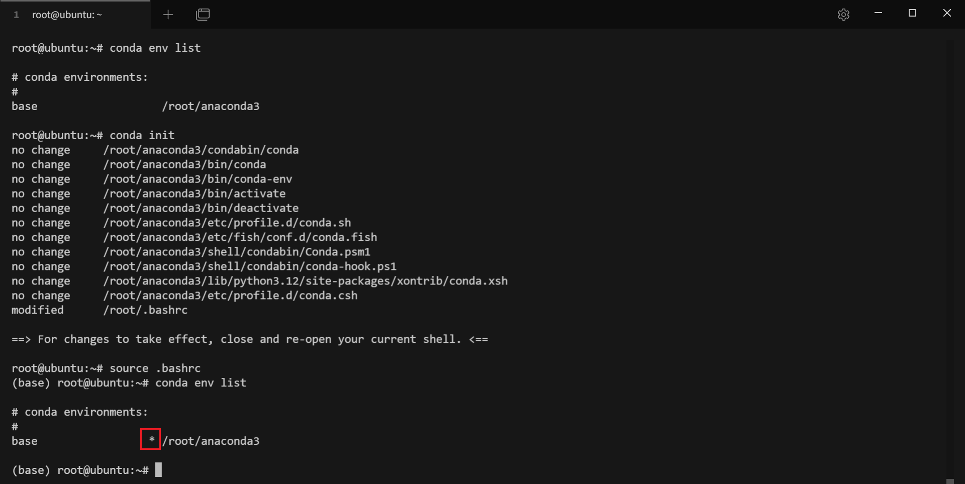The width and height of the screenshot is (965, 484).
Task: Click the conda.fish path line
Action: [x=240, y=237]
